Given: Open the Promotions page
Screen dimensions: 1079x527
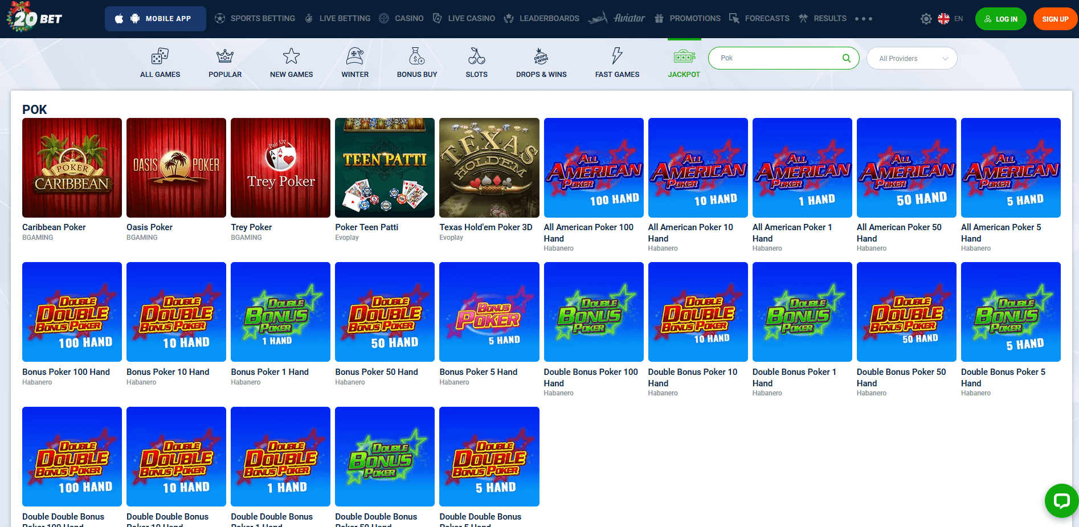Looking at the screenshot, I should [688, 18].
